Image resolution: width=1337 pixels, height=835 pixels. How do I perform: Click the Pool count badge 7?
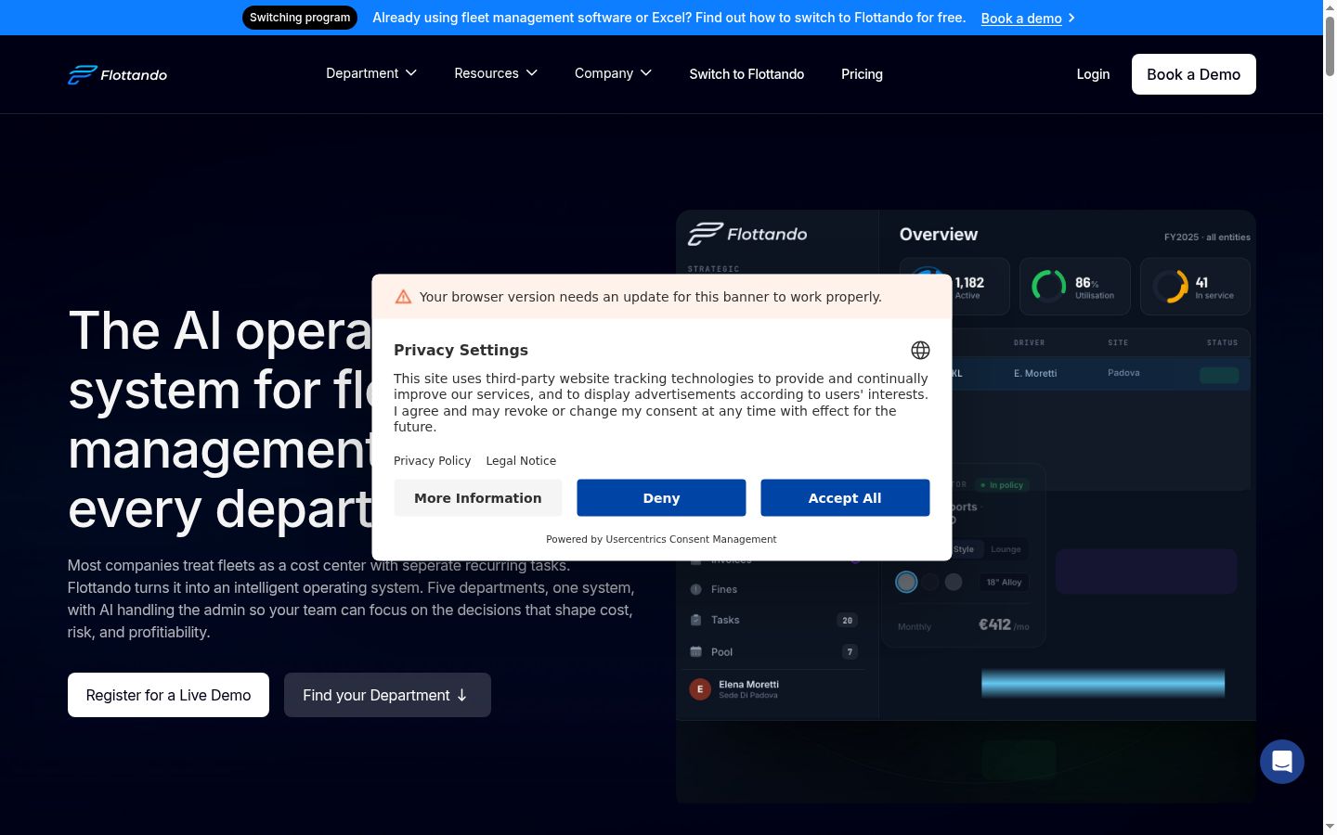(x=850, y=652)
